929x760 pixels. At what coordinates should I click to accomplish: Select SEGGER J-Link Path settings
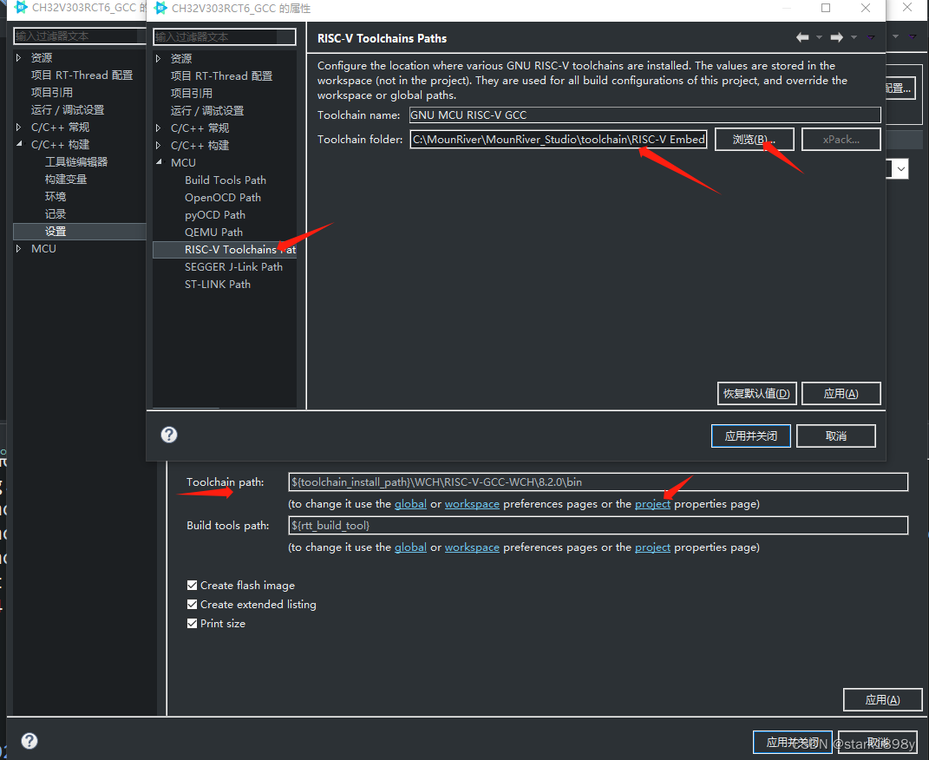coord(234,266)
